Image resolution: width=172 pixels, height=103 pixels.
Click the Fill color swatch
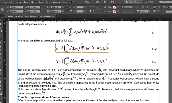(115, 7)
